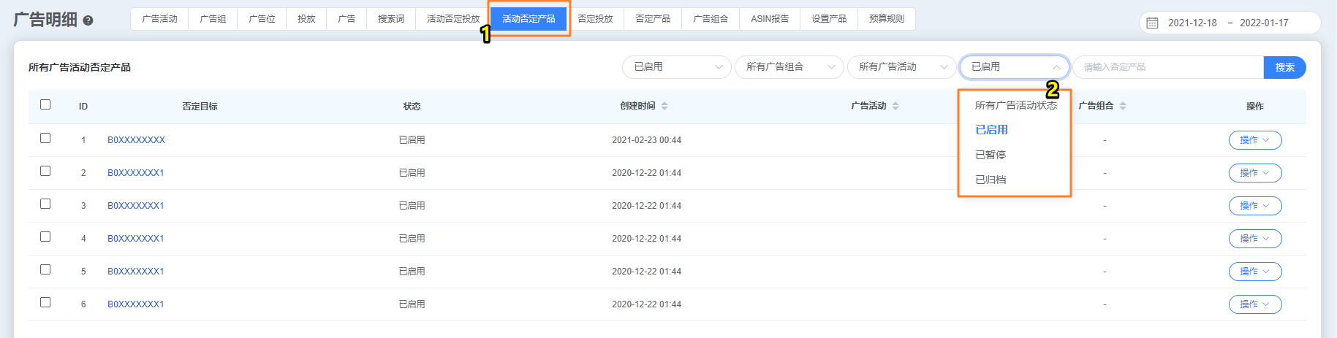Choose 已暂停 from the status list
1337x338 pixels.
(991, 155)
